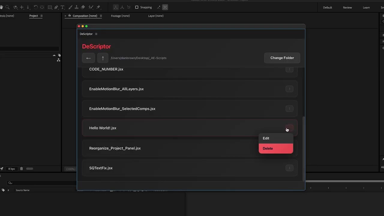The width and height of the screenshot is (384, 216).
Task: Choose Delete from the context menu
Action: (x=276, y=148)
